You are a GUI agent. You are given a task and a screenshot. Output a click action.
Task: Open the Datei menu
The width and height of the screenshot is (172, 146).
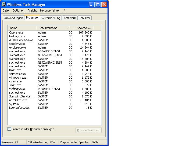click(6, 10)
